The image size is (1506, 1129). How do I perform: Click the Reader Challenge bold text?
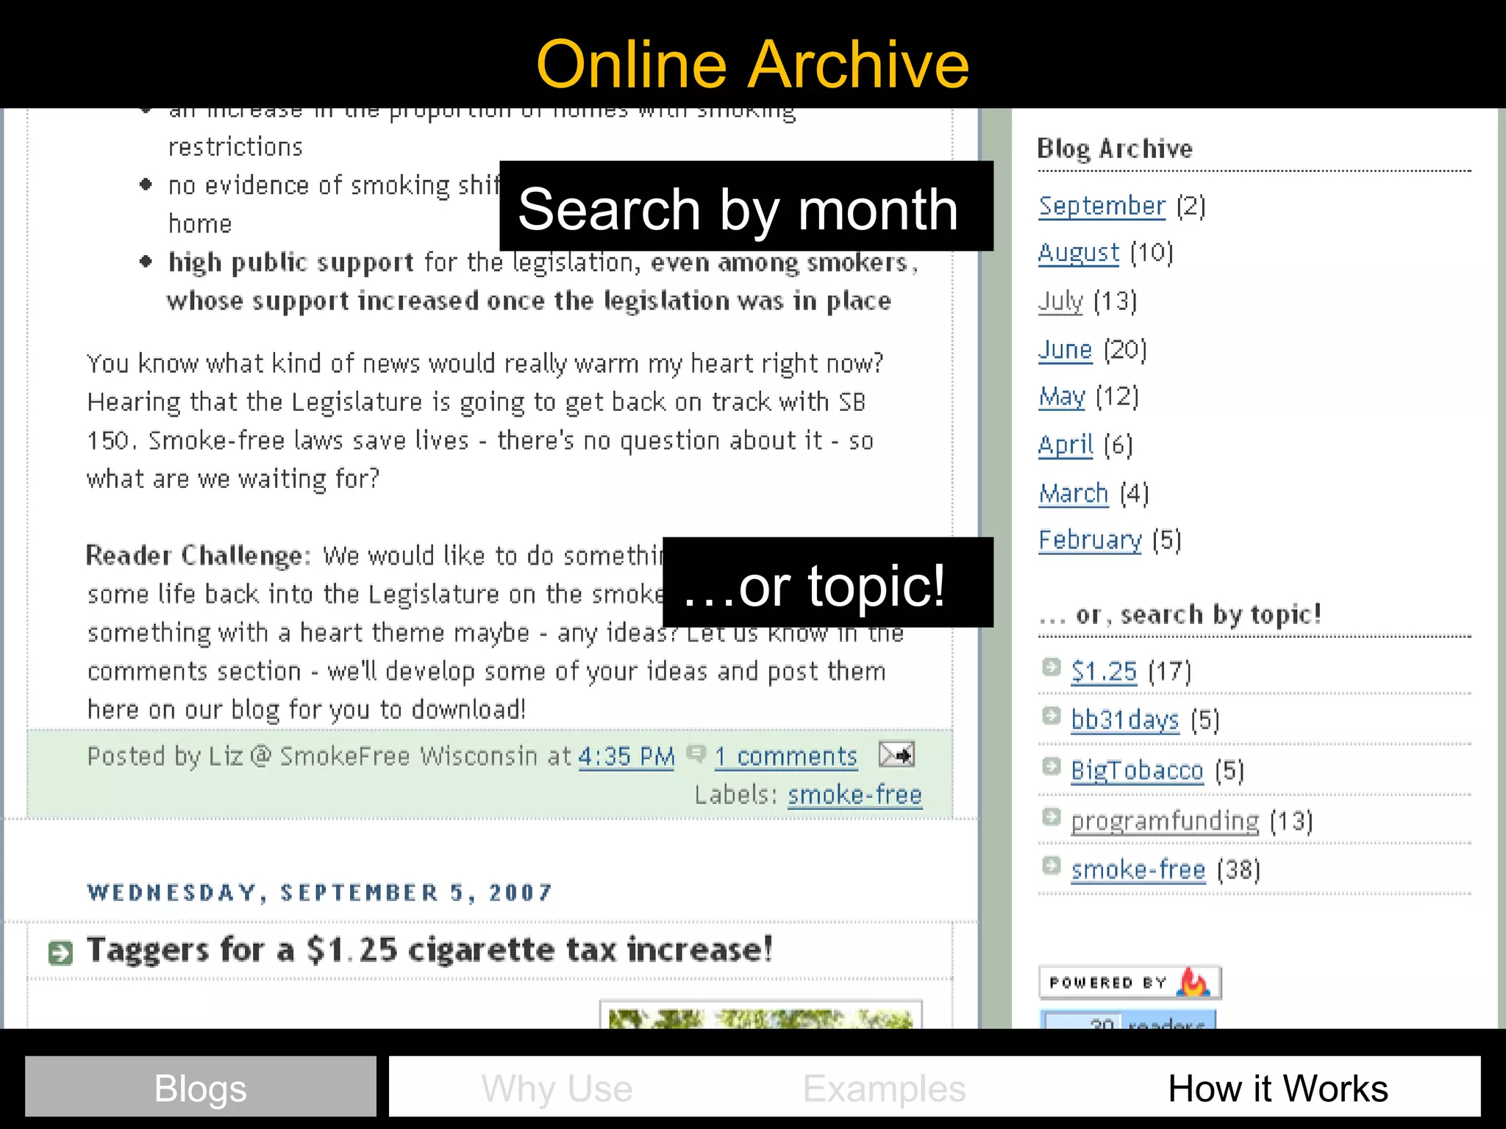click(x=199, y=555)
